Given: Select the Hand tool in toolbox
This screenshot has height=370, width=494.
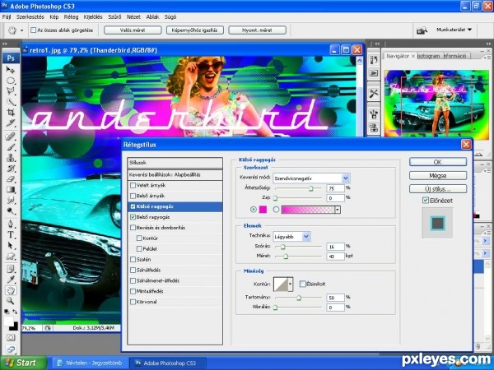Looking at the screenshot, I should [11, 290].
